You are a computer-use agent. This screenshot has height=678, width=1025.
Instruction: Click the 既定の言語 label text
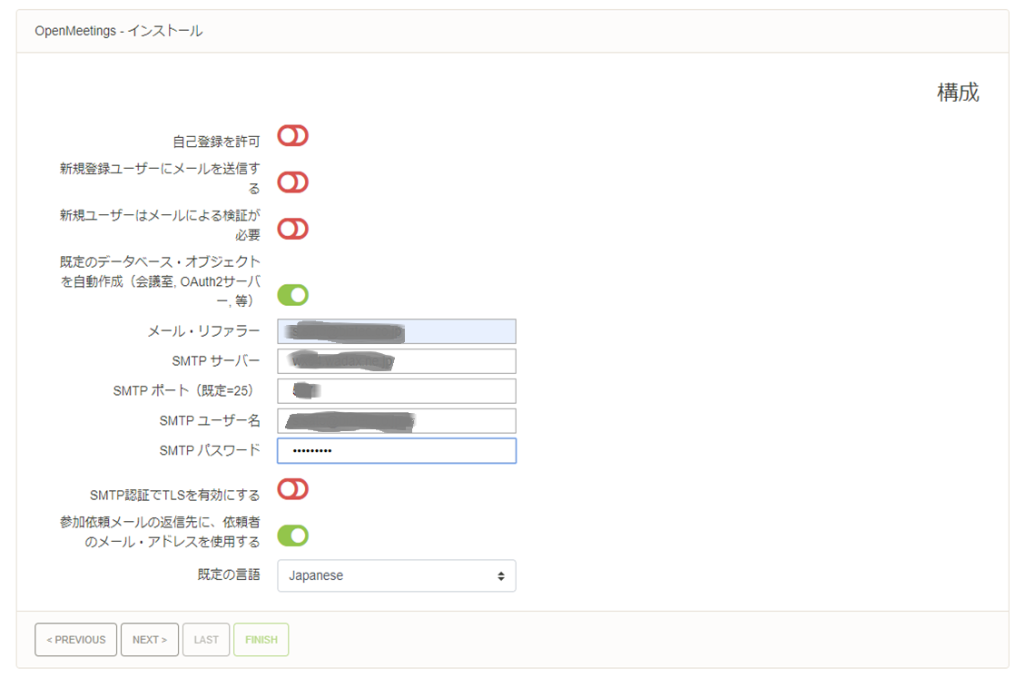(229, 575)
